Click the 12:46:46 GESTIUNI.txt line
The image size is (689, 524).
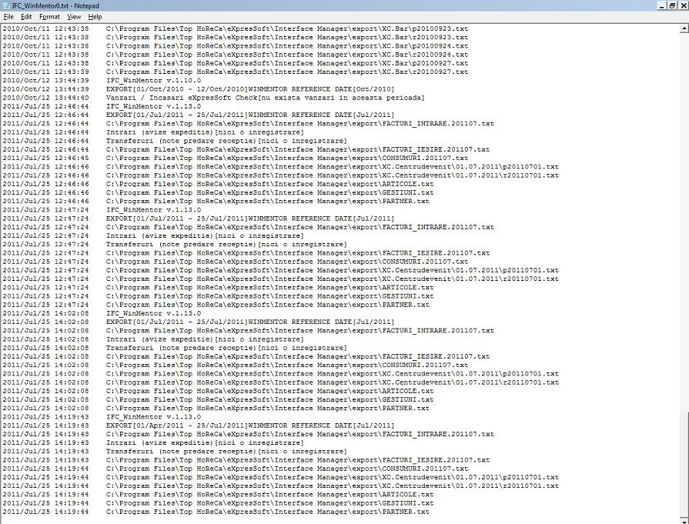[x=219, y=193]
